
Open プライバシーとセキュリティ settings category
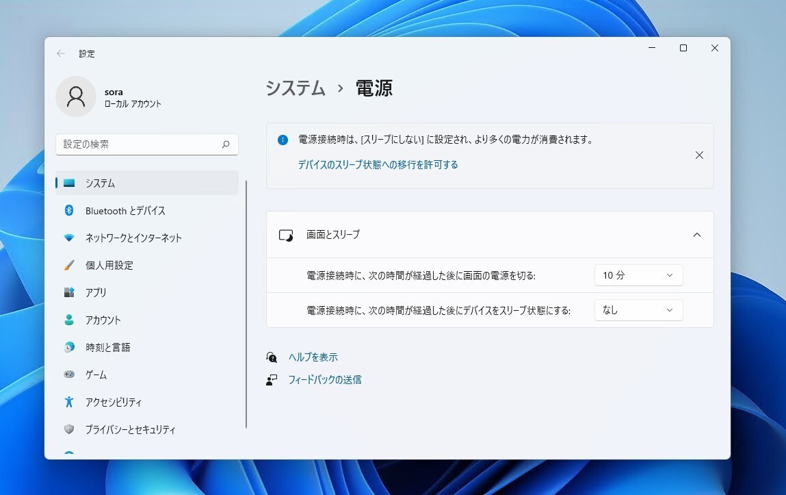point(130,430)
